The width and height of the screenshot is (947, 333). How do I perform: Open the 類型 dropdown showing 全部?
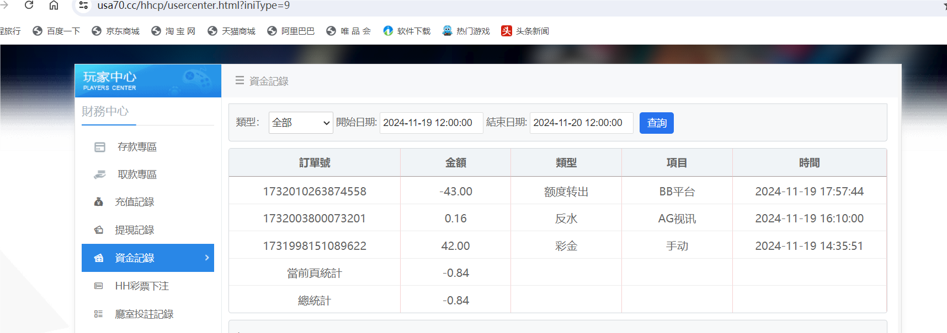click(x=301, y=123)
